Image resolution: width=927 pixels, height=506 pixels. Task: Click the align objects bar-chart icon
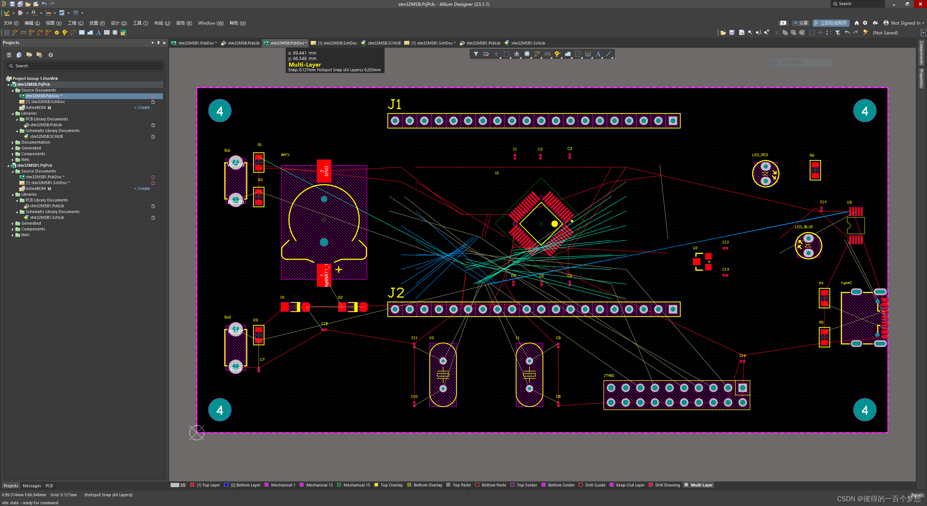point(517,54)
